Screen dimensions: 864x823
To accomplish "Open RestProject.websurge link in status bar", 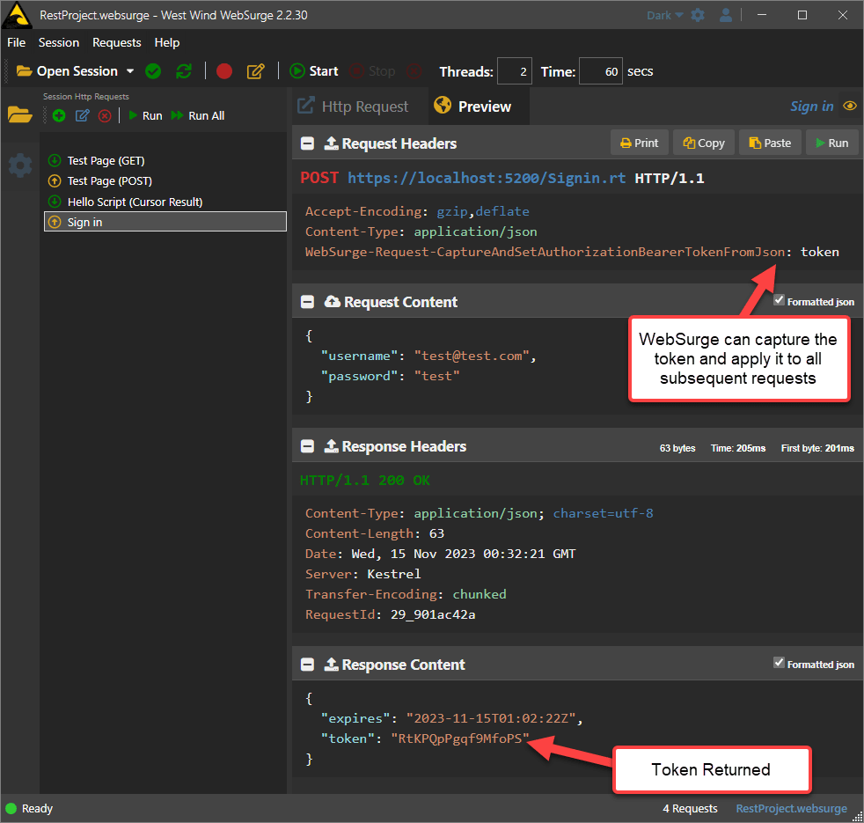I will [x=791, y=809].
